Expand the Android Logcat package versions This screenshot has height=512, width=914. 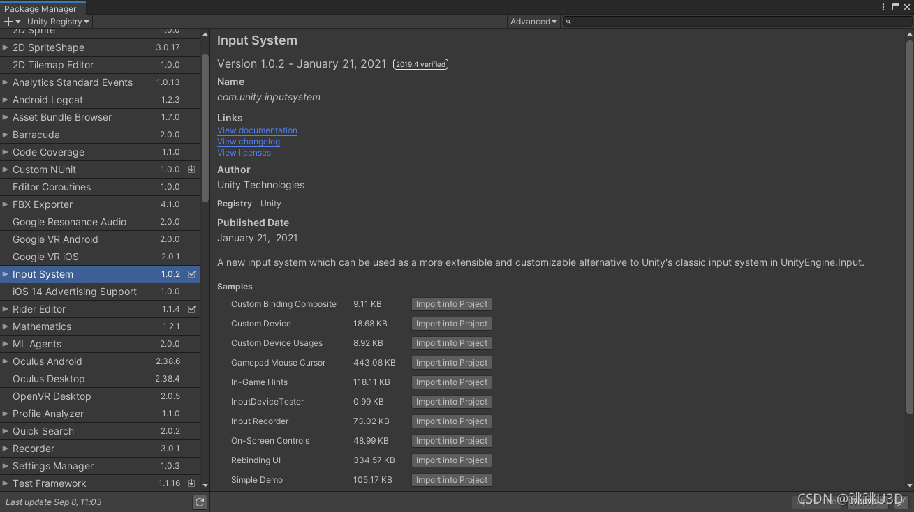[x=6, y=100]
